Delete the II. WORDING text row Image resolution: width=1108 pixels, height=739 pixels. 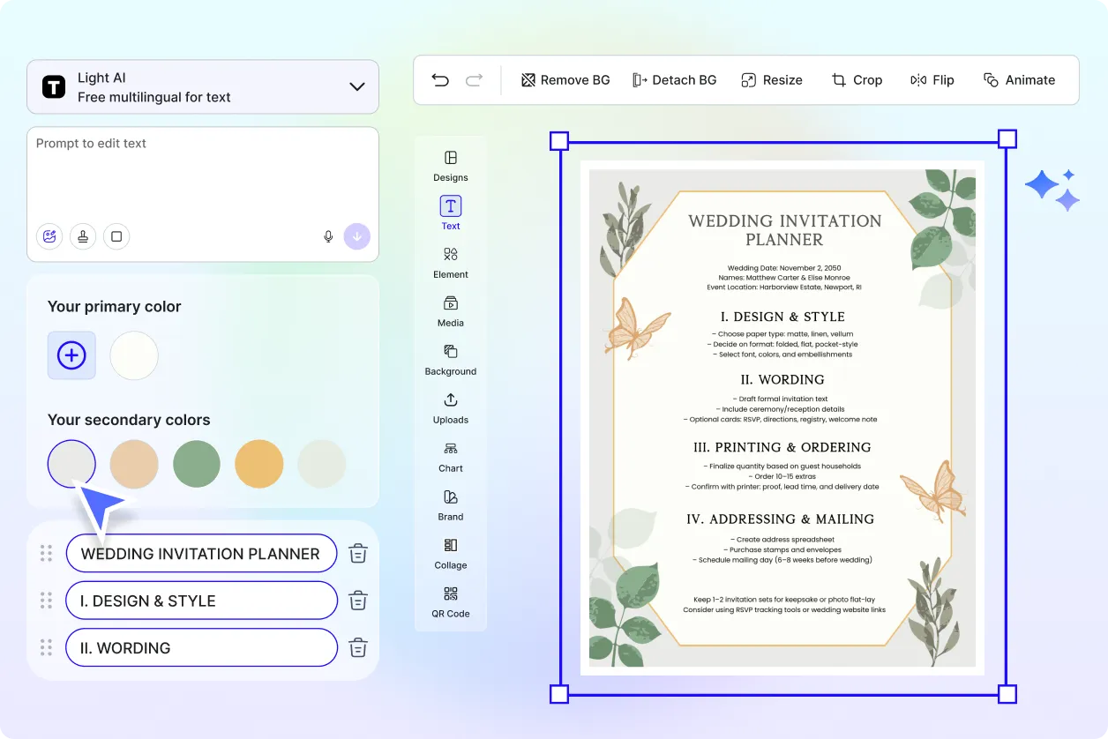click(358, 647)
